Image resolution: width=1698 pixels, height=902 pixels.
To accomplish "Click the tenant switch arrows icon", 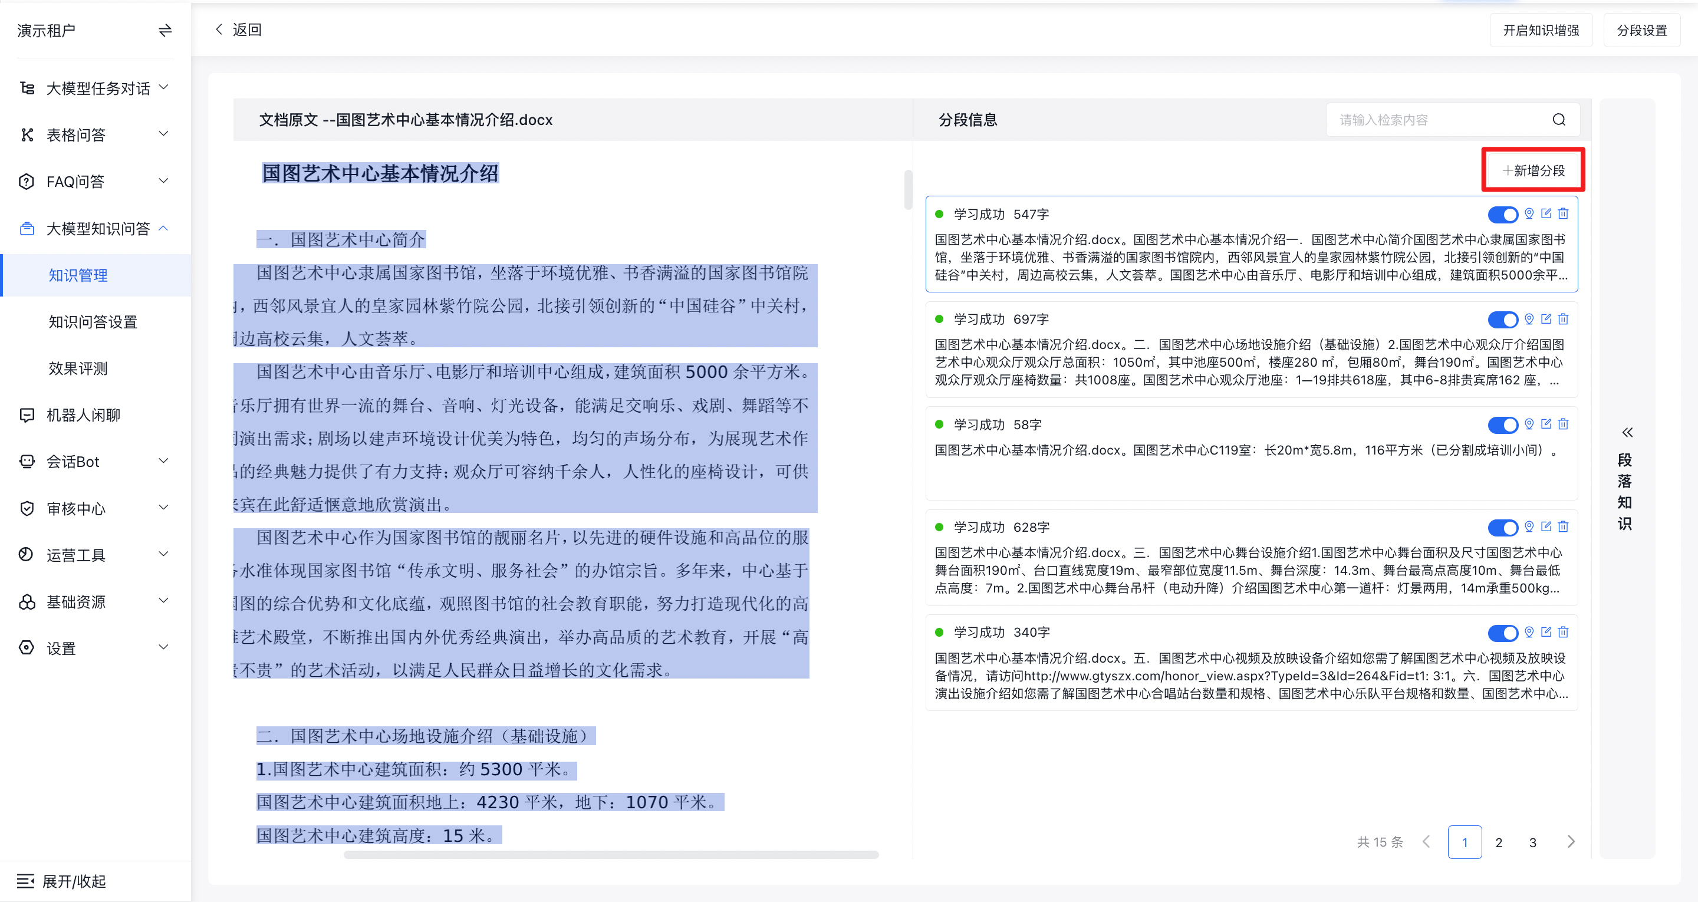I will point(165,30).
